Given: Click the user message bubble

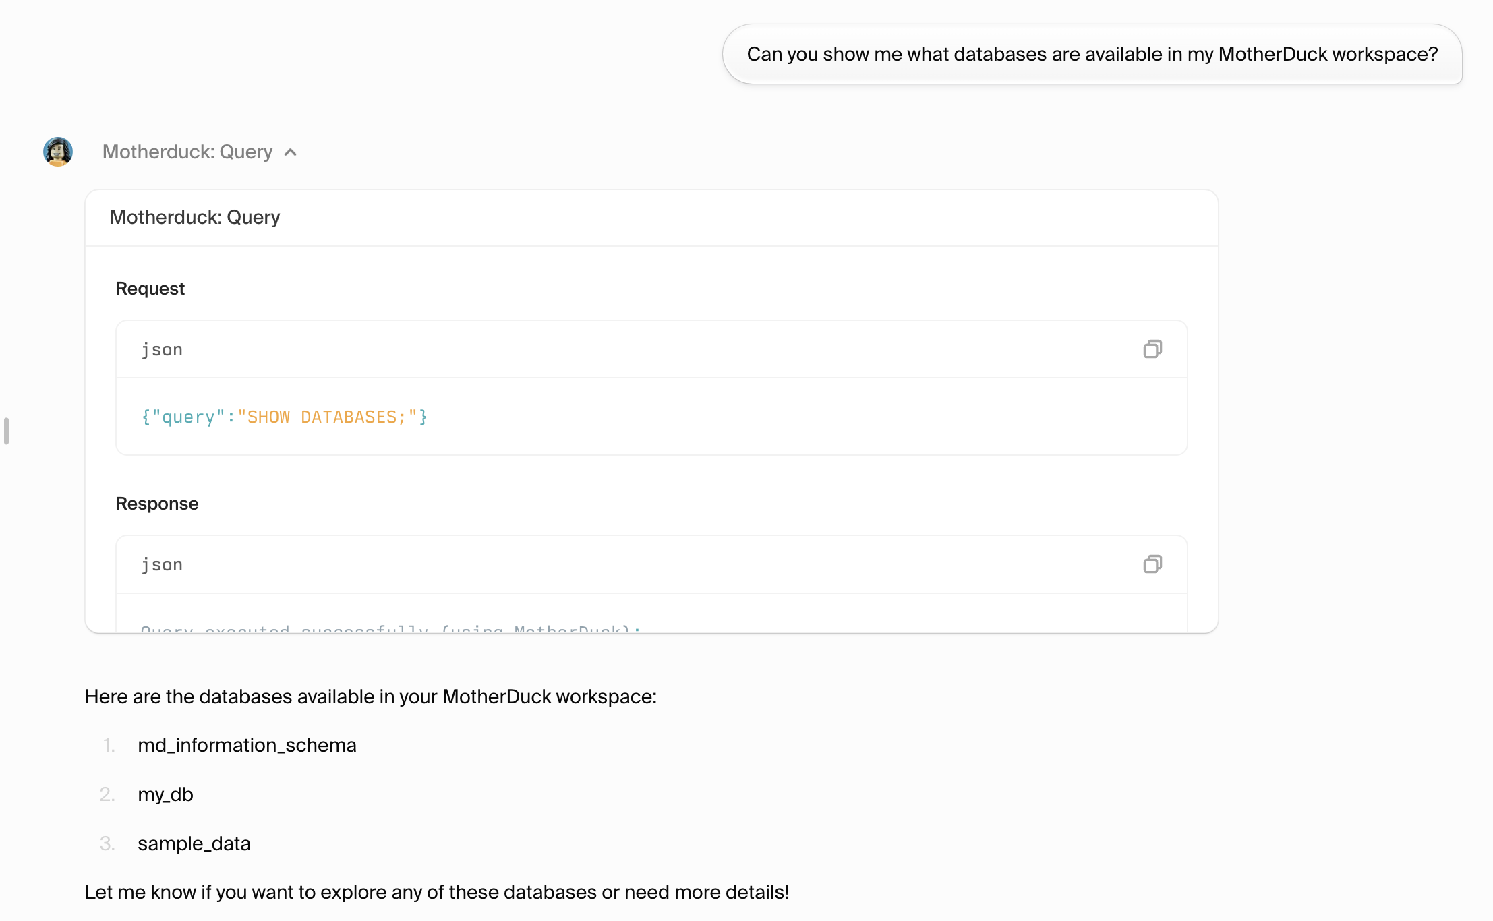Looking at the screenshot, I should (x=1092, y=54).
